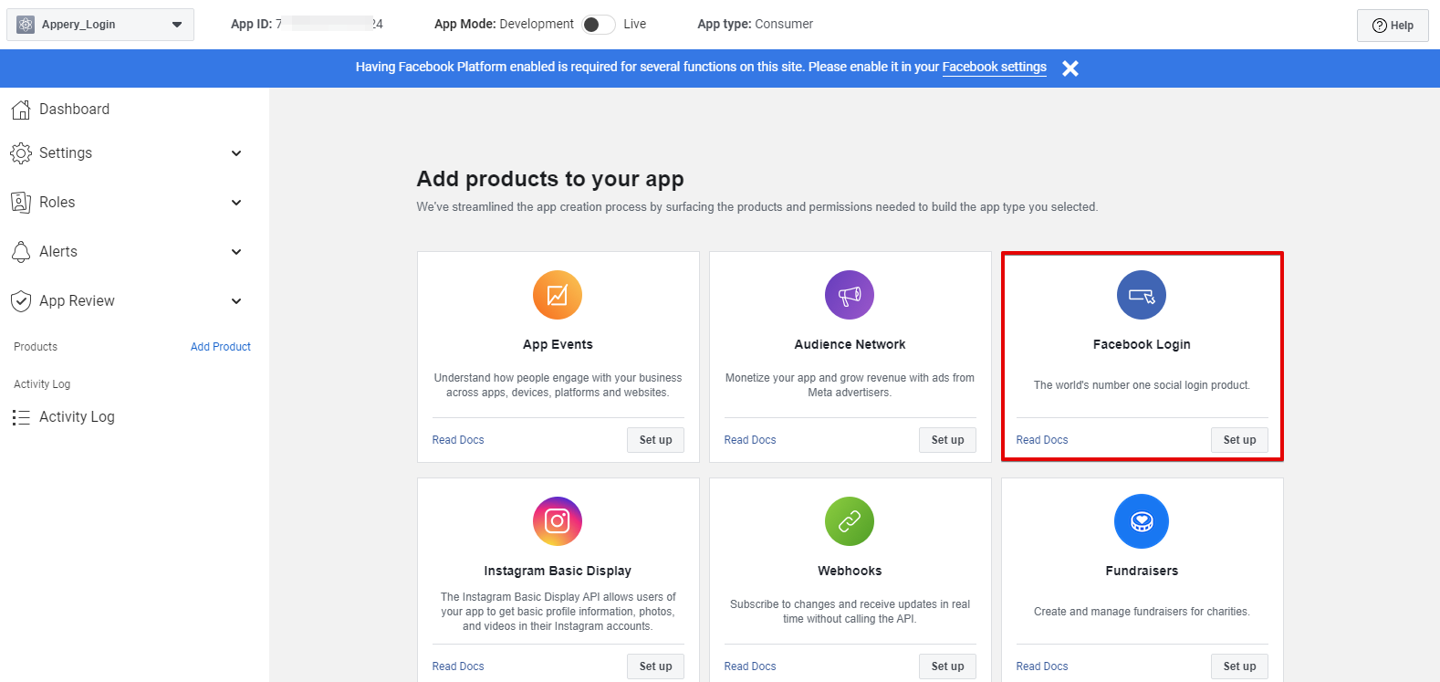Click the App Events orange chart icon
Screen dimensions: 1440x682
pyautogui.click(x=558, y=295)
